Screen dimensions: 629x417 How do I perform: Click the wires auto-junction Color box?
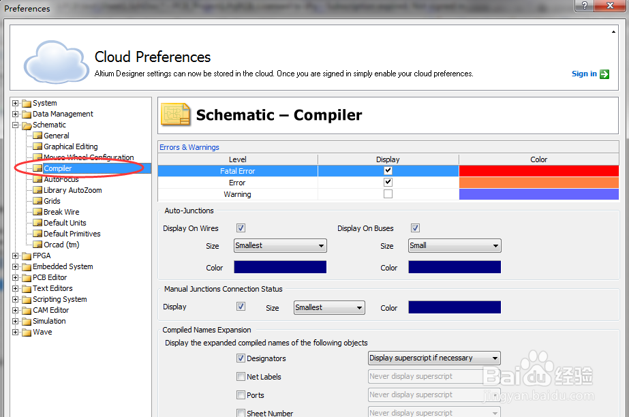tap(280, 267)
